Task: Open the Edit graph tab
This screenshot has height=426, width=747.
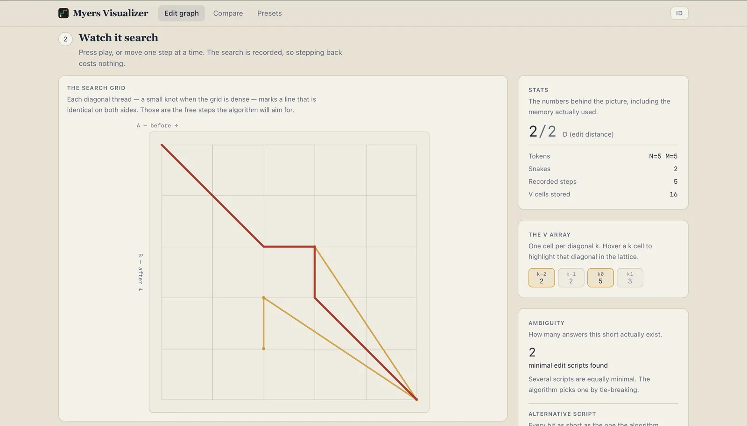Action: [x=182, y=13]
